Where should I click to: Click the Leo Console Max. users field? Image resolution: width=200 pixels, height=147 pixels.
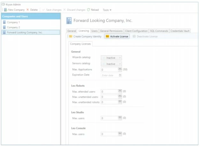pyautogui.click(x=110, y=134)
